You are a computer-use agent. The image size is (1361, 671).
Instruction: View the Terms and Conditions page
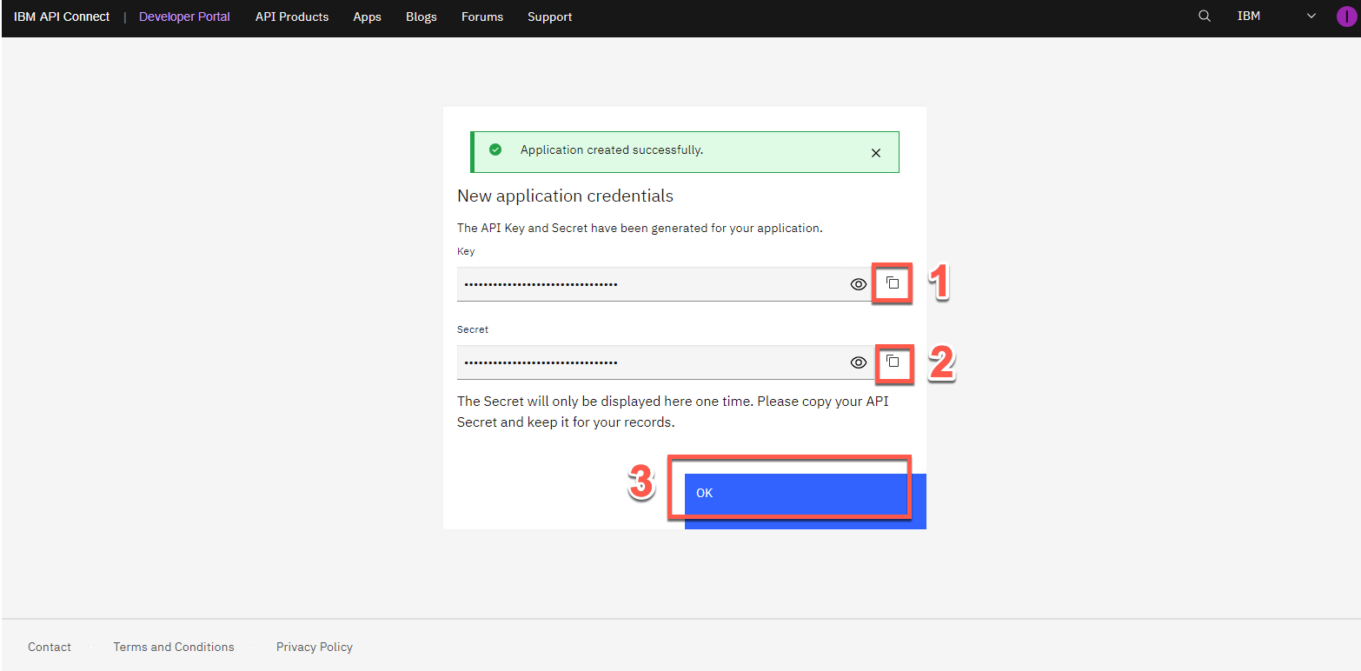click(174, 647)
